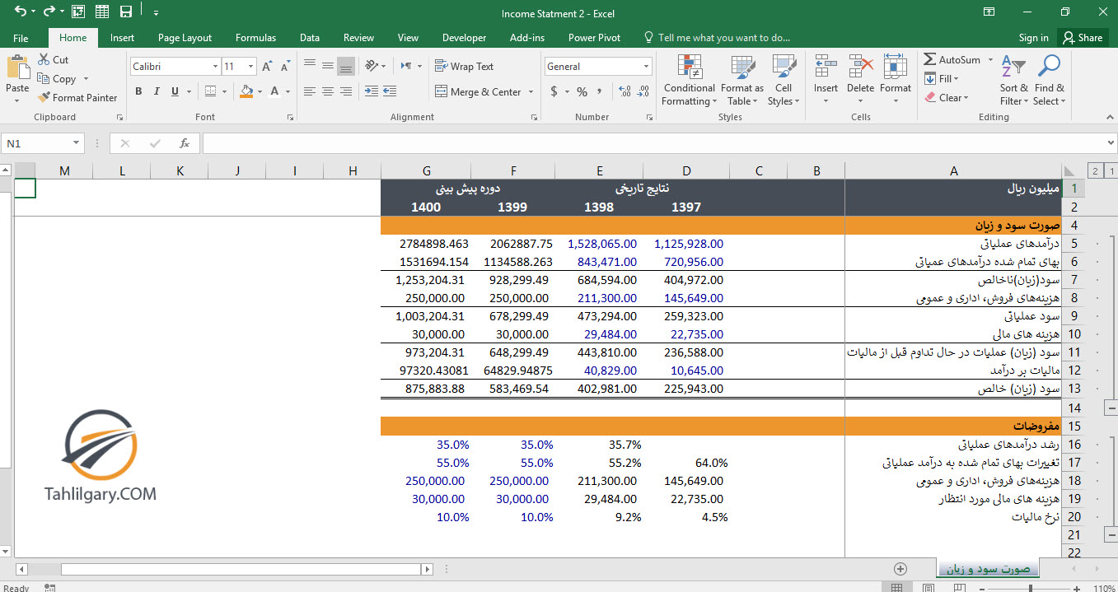Apply Percent Style format
This screenshot has width=1118, height=592.
582,91
